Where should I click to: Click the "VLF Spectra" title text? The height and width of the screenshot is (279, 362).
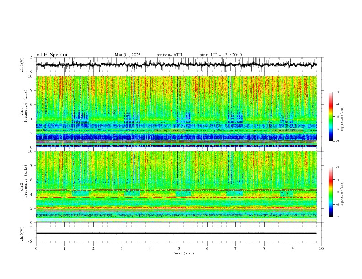click(52, 55)
